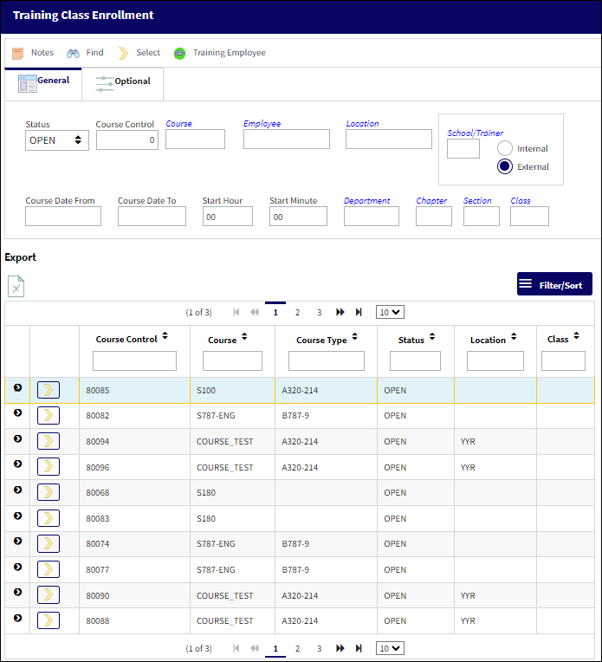Sort by Location column arrows
Viewport: 602px width, 662px height.
[514, 337]
